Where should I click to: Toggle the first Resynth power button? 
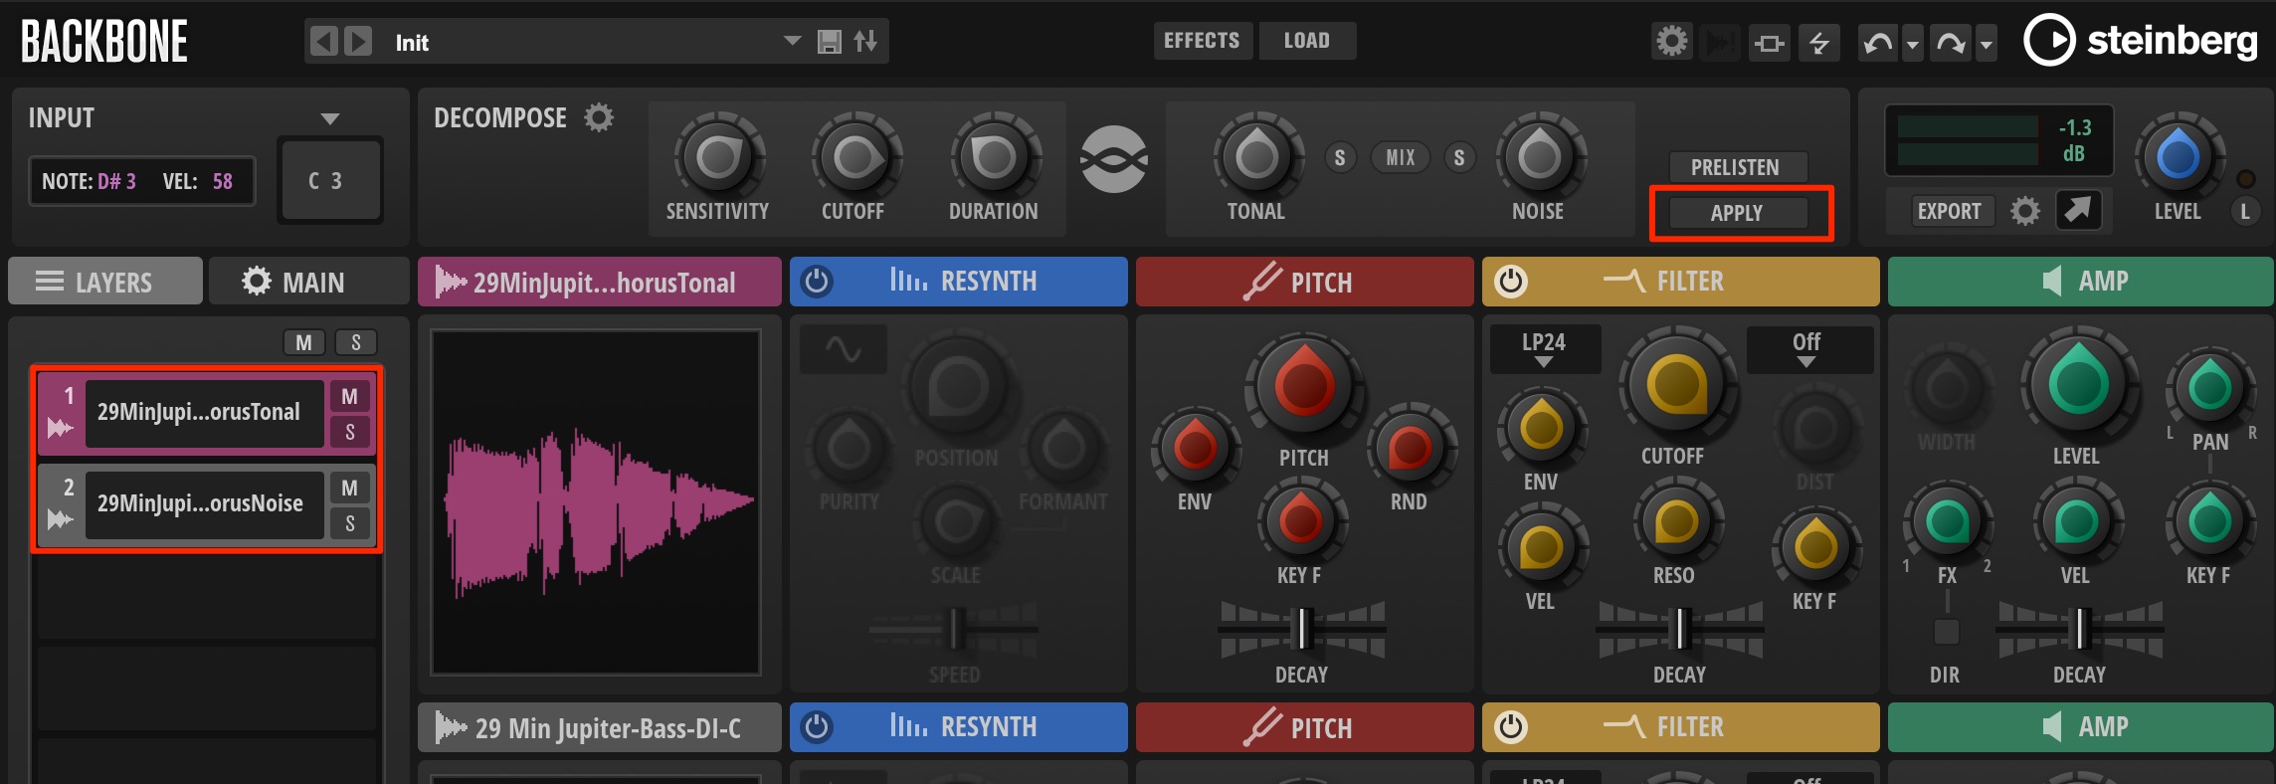[817, 282]
